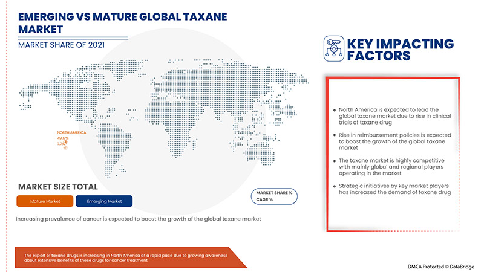Screen dimensions: 484x272
Task: Select the North America label on map
Action: (x=71, y=132)
